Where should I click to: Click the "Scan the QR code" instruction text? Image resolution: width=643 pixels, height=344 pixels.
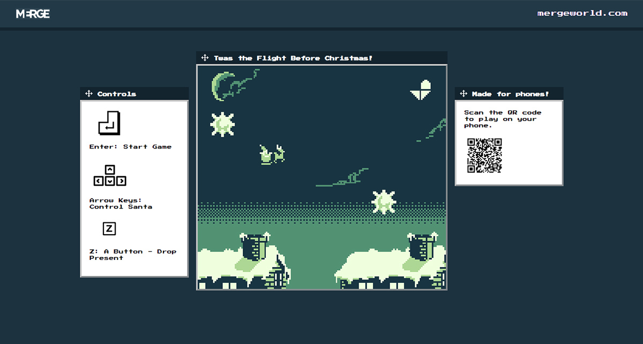(503, 119)
